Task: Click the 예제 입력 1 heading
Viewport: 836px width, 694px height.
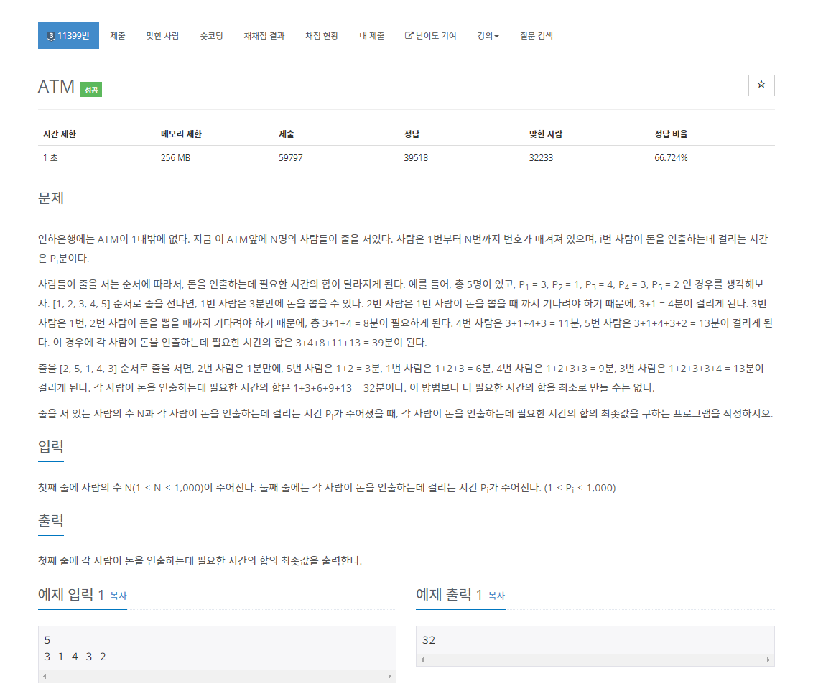Action: (x=71, y=594)
